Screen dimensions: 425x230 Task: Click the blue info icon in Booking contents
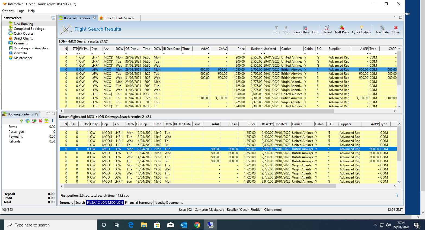coord(53,121)
